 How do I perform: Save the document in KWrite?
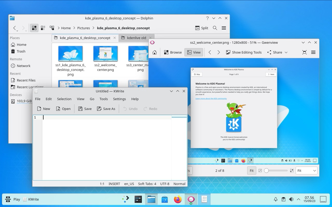[x=85, y=109]
